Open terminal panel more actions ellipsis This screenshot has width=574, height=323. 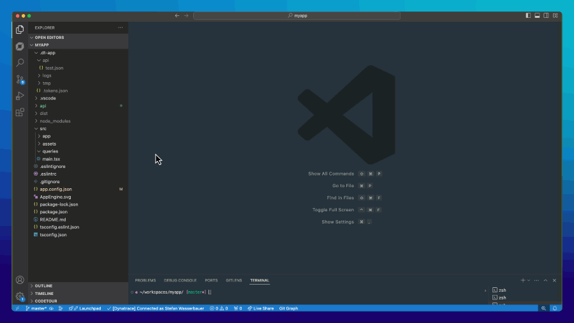(536, 280)
